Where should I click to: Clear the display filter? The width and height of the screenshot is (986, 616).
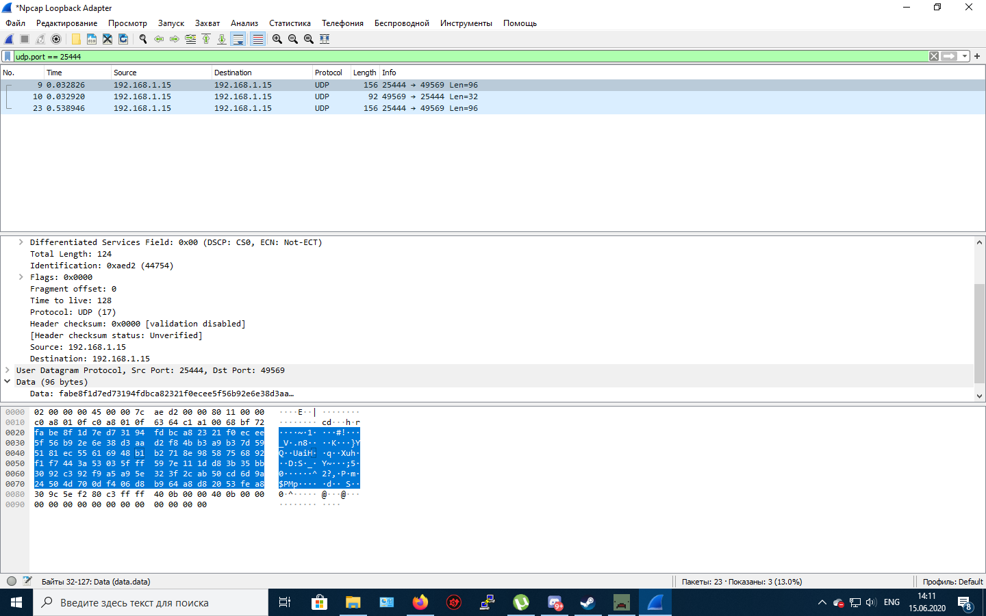tap(934, 56)
